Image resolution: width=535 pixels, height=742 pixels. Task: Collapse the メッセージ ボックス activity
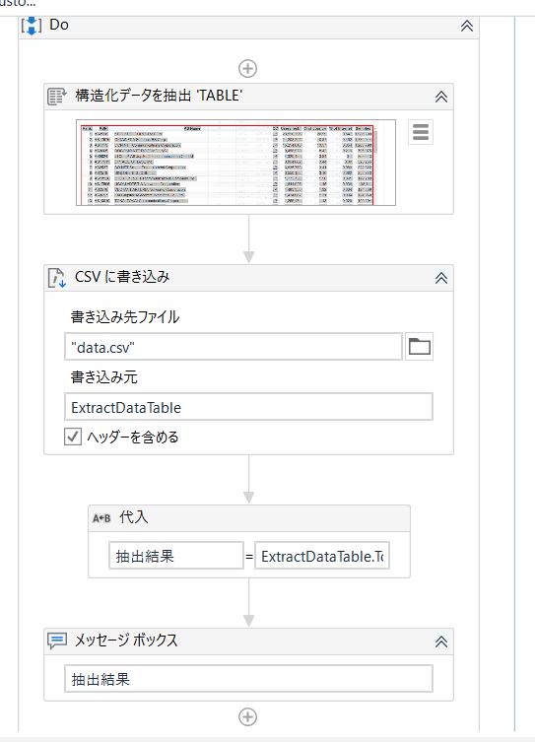[x=441, y=641]
